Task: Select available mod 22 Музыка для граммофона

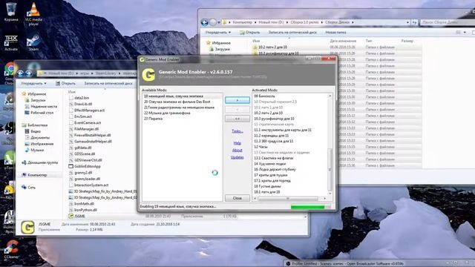Action: click(167, 113)
